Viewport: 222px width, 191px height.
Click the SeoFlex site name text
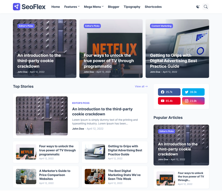[x=33, y=7]
